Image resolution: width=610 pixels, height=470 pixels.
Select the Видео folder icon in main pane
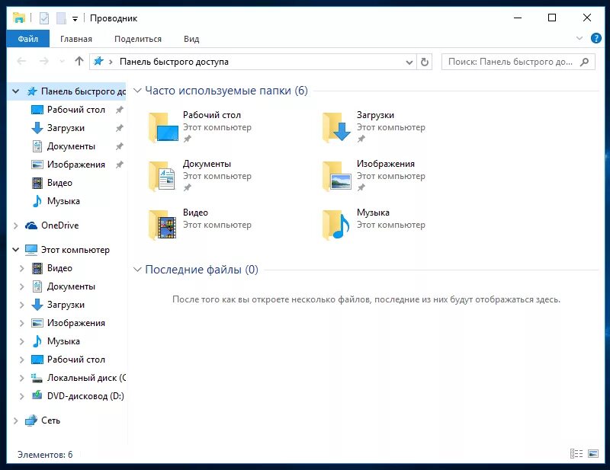click(x=163, y=225)
